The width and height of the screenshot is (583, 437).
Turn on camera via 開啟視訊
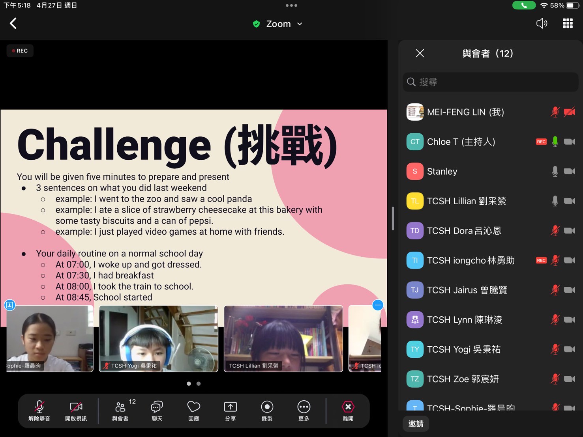pos(76,411)
